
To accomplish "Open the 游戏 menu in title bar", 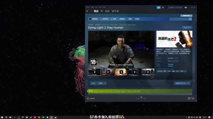I will point(100,7).
